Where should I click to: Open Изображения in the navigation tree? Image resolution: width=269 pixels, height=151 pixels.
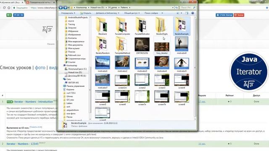click(x=73, y=34)
